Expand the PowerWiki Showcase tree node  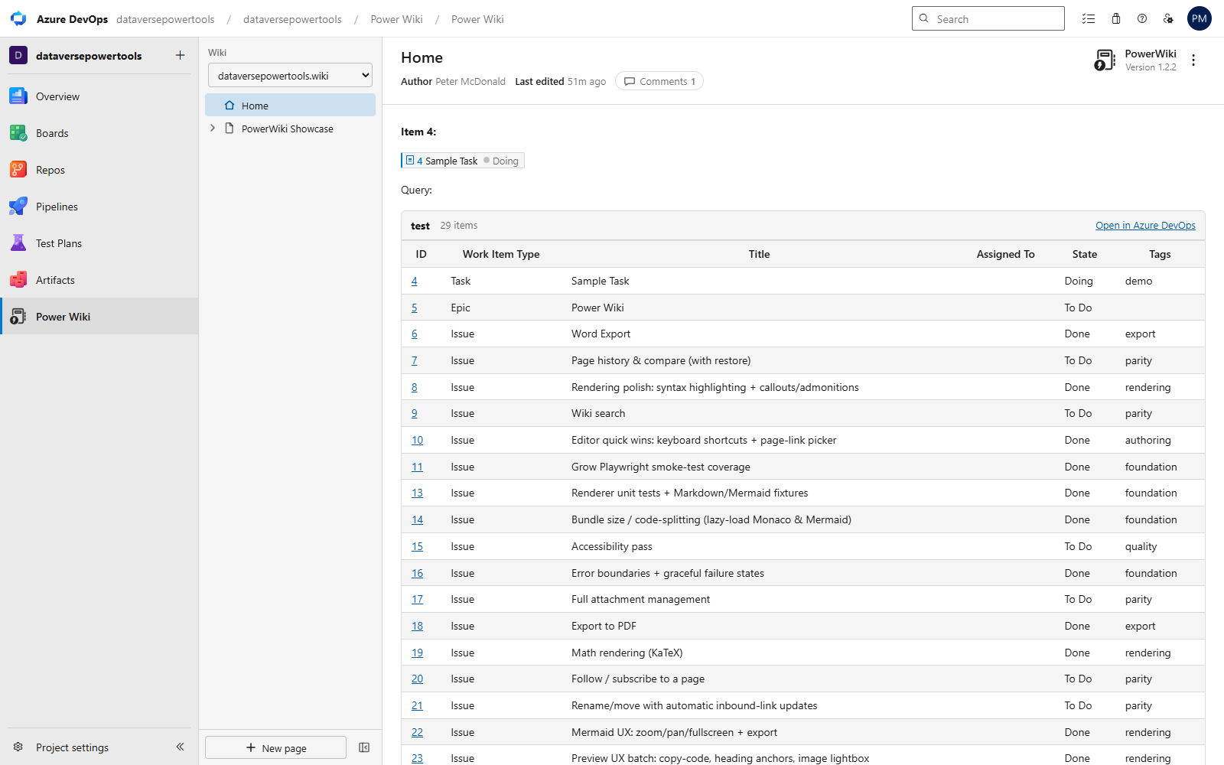213,129
